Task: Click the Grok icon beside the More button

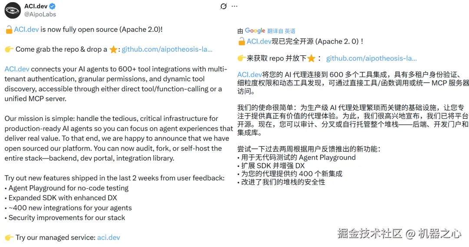Action: point(224,6)
